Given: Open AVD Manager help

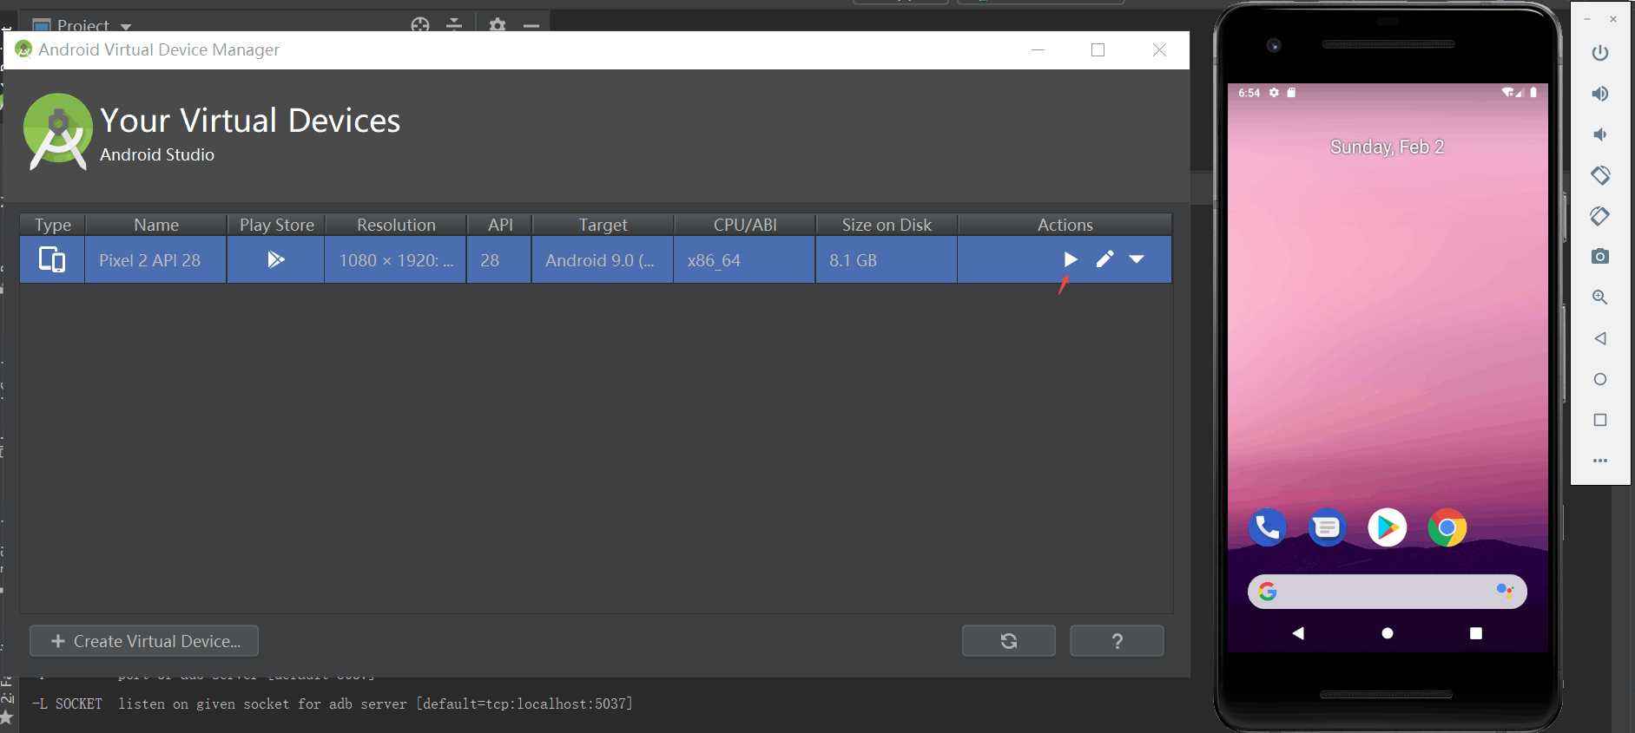Looking at the screenshot, I should (x=1117, y=641).
